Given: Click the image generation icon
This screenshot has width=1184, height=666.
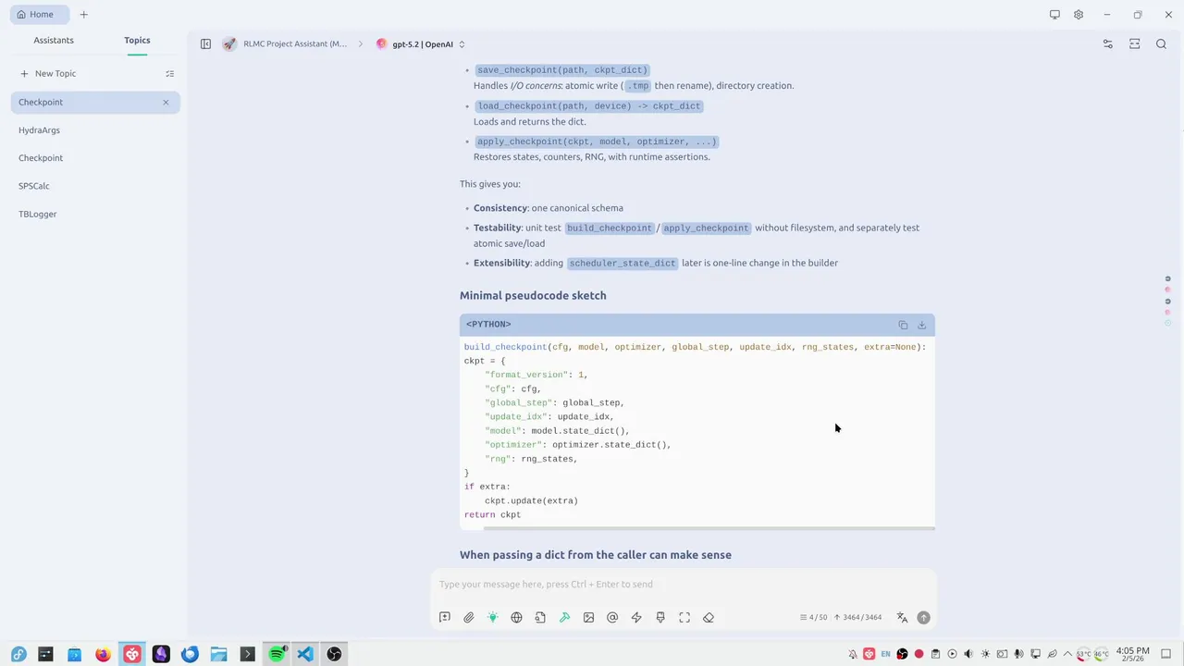Looking at the screenshot, I should coord(588,618).
